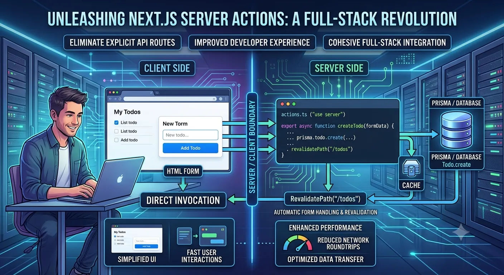The width and height of the screenshot is (504, 275).
Task: Click the blue Add Todo button
Action: click(190, 148)
